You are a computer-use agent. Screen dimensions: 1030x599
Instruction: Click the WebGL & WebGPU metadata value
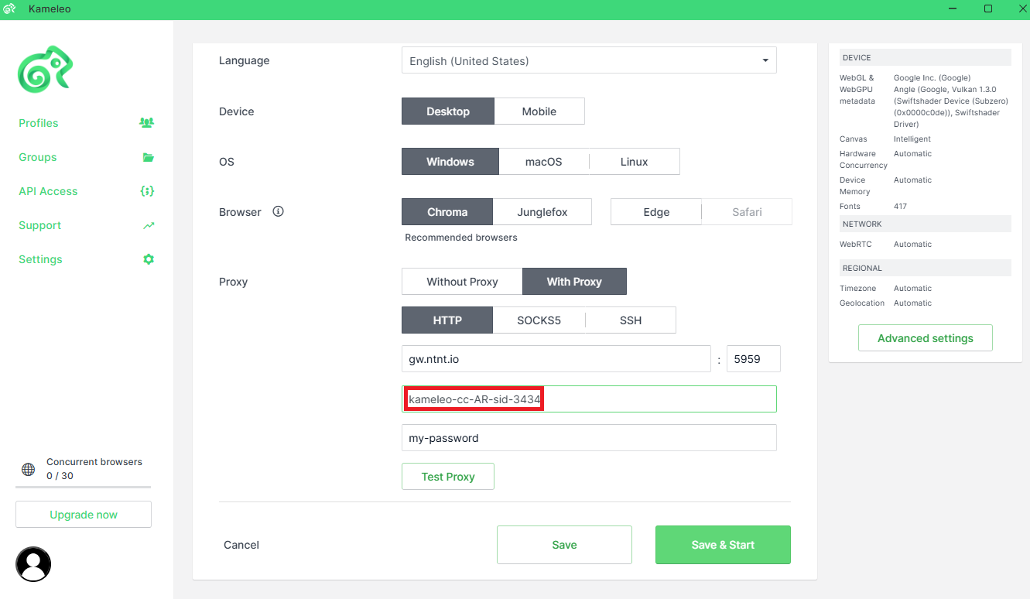950,101
